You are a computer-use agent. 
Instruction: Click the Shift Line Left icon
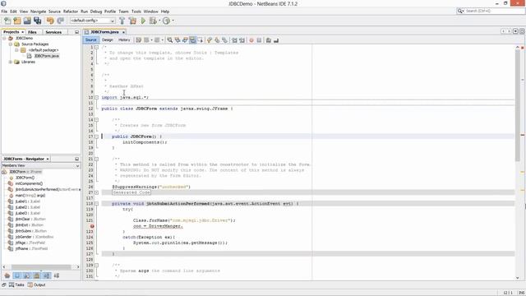[234, 40]
